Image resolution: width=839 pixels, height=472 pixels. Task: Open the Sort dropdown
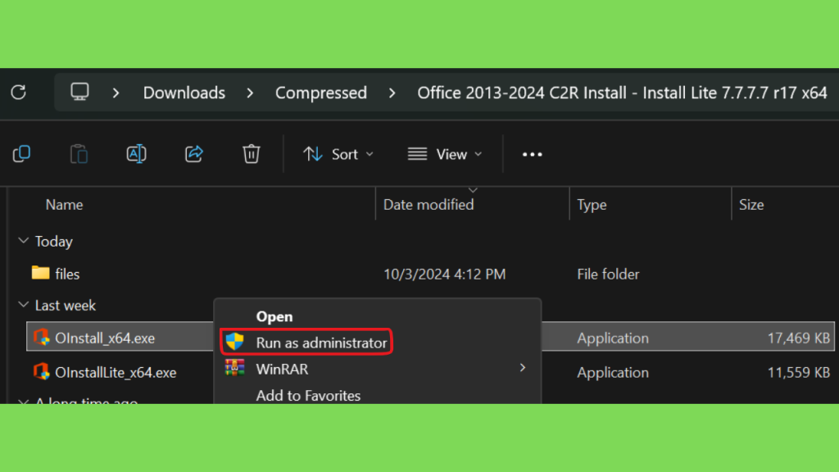pos(338,154)
